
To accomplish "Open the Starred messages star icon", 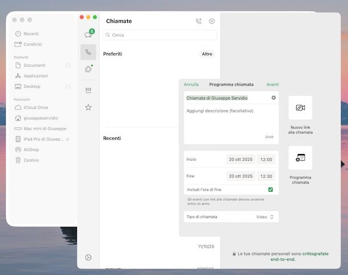I will (88, 107).
